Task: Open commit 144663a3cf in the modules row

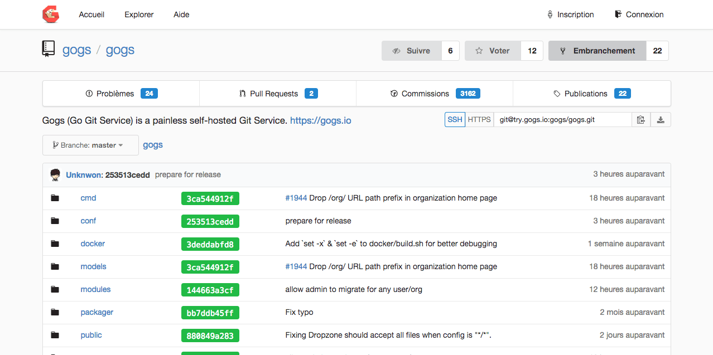Action: [210, 290]
